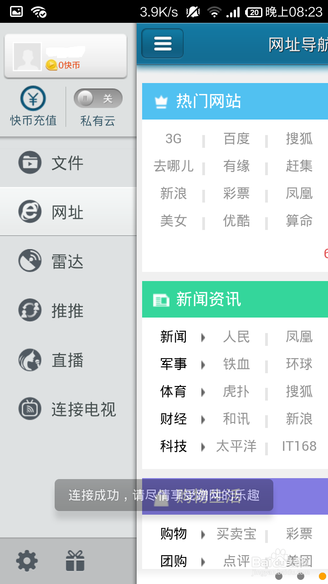Expand the 体育 category arrow
Viewport: 328px width, 584px height.
point(203,392)
